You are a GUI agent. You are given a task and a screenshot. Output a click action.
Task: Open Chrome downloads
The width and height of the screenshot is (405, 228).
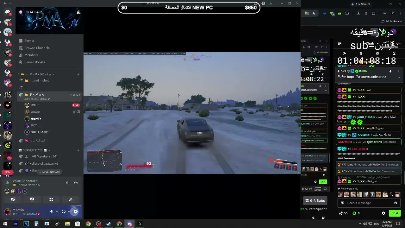click(x=358, y=13)
